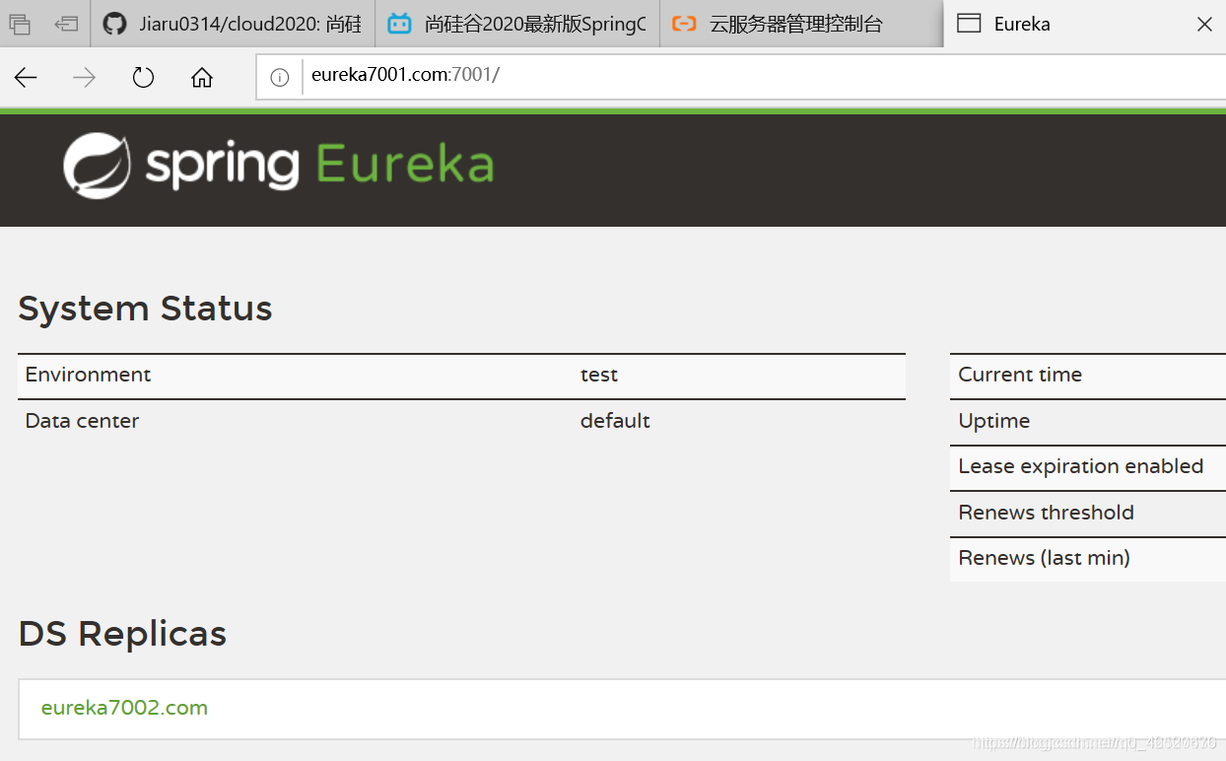Open the eureka7002.com replica link
This screenshot has height=761, width=1226.
coord(124,708)
